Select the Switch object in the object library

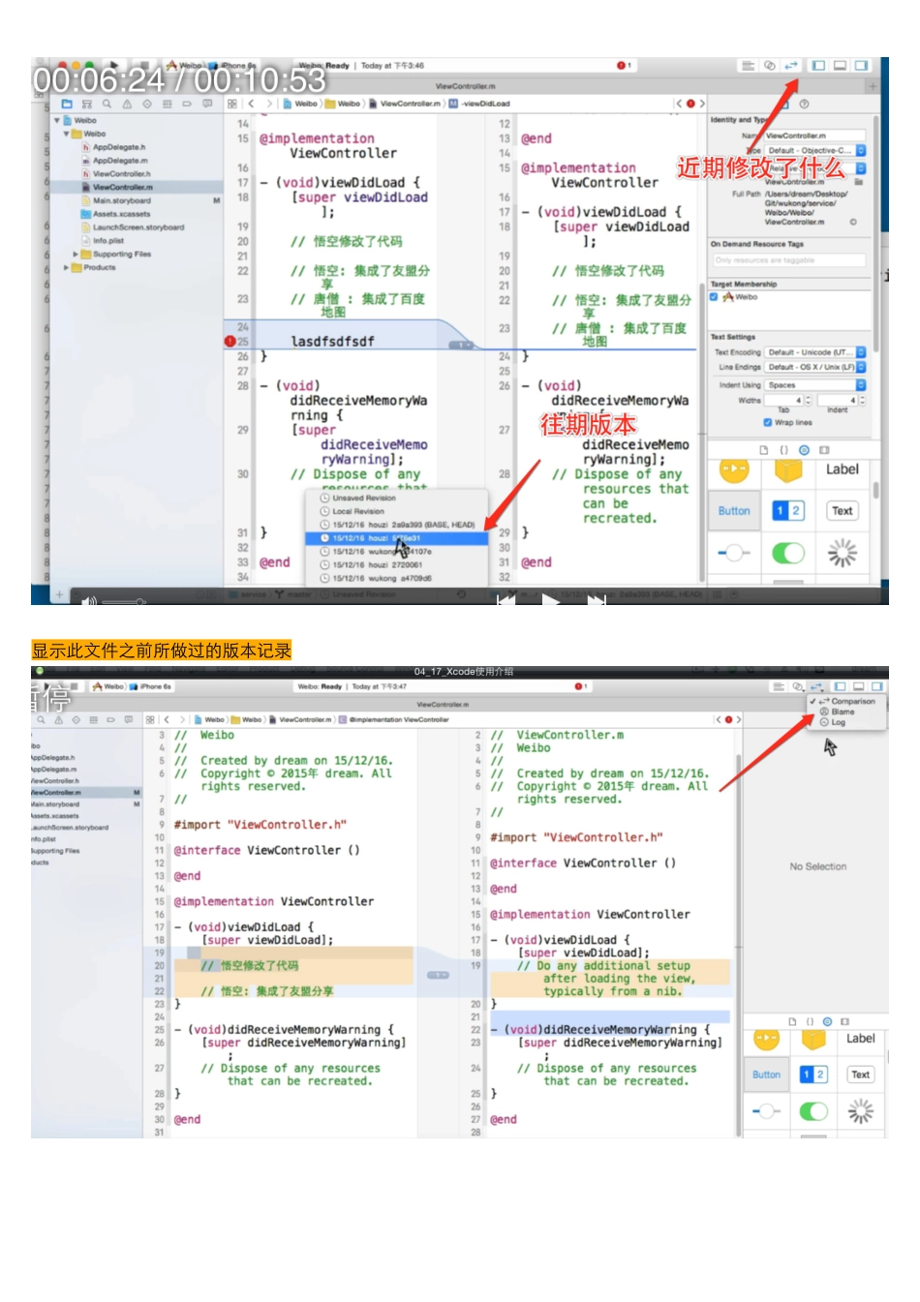pyautogui.click(x=787, y=553)
